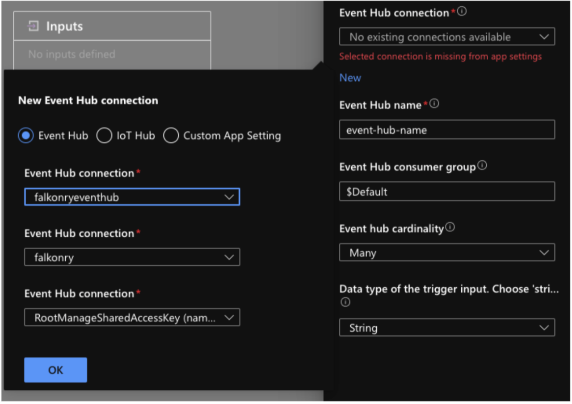Click the 'Event hub cardinality' label
The width and height of the screenshot is (572, 404).
tap(391, 229)
